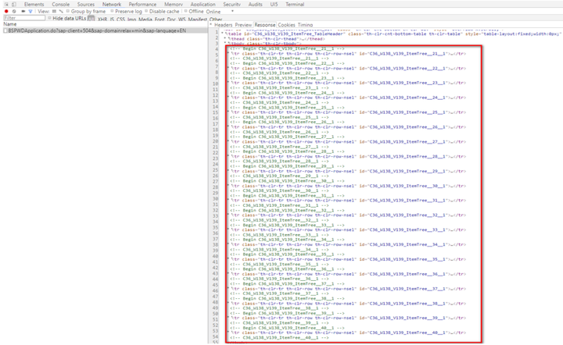Switch to the Sources tab

(86, 5)
